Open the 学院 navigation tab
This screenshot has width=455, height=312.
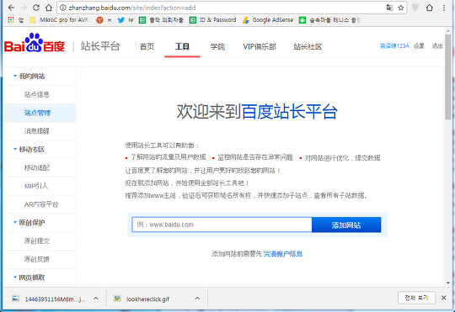pyautogui.click(x=217, y=46)
